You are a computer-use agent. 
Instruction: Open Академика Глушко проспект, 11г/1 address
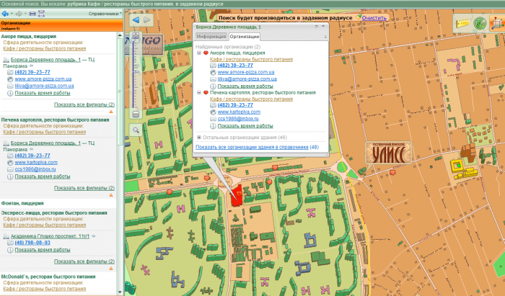click(50, 236)
